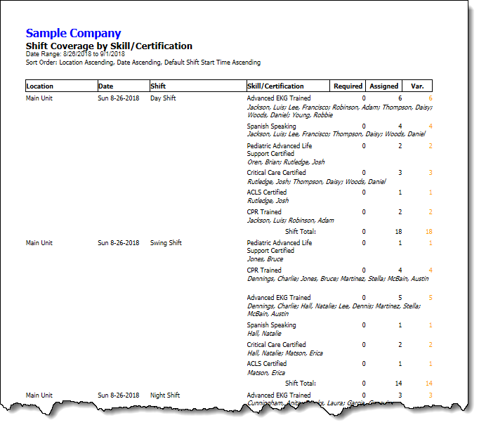This screenshot has width=479, height=432.
Task: Select the Shift column header
Action: pos(158,86)
